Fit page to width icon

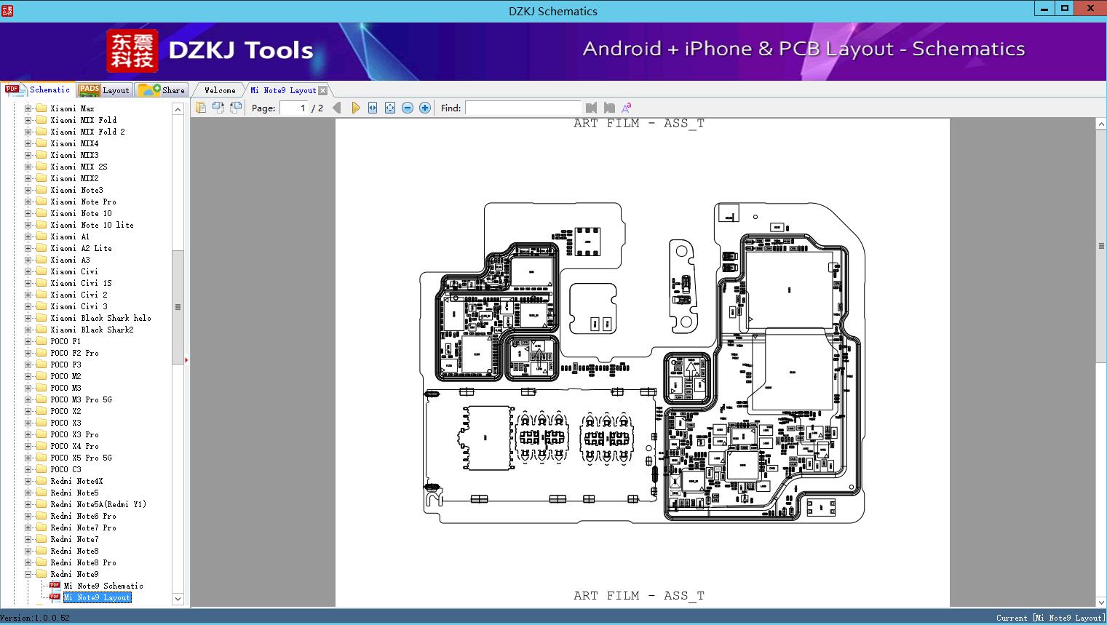coord(373,108)
